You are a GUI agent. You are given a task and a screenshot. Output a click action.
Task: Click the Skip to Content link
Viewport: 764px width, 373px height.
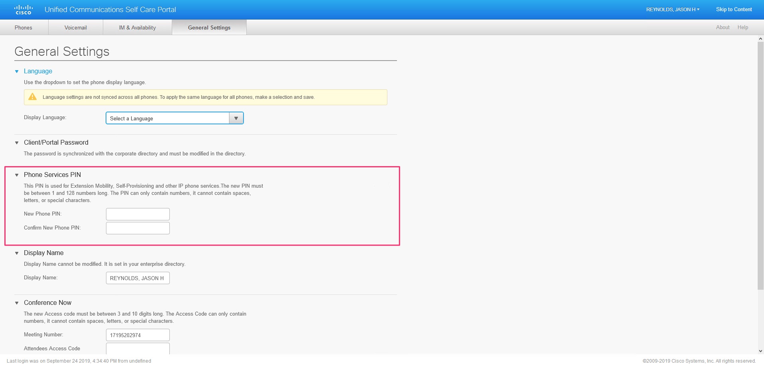click(734, 10)
